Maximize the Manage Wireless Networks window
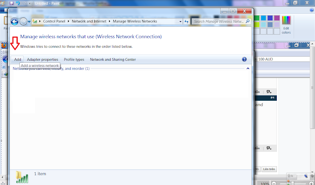The image size is (315, 185). click(x=233, y=11)
